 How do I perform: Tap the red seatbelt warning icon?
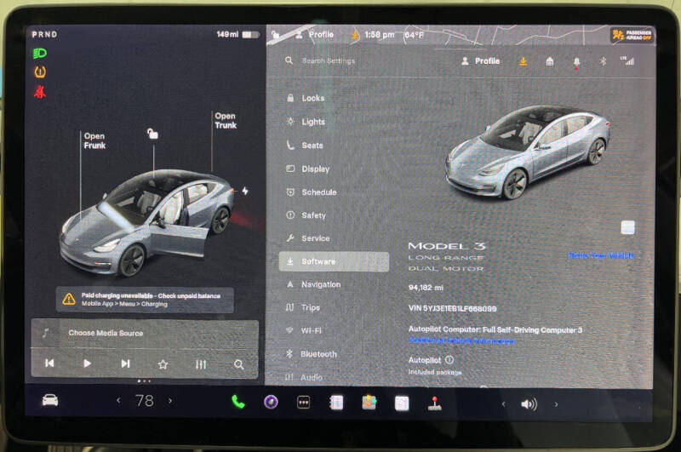point(40,92)
